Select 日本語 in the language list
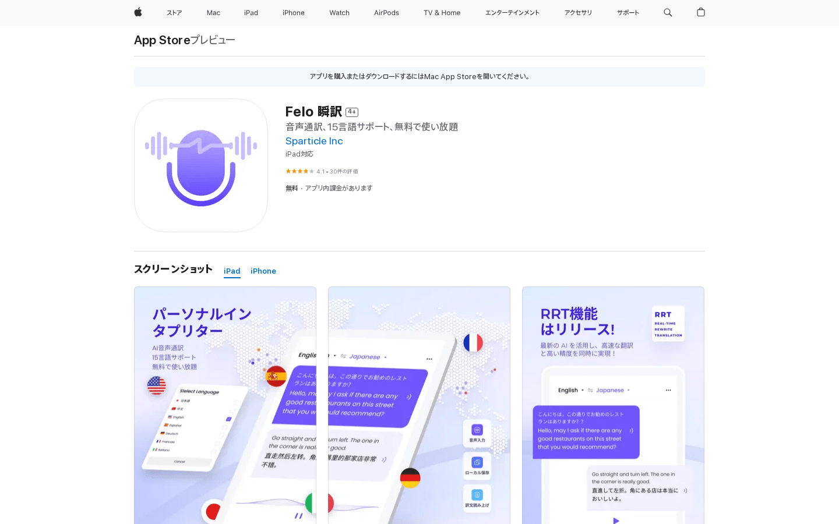Image resolution: width=839 pixels, height=524 pixels. click(185, 401)
